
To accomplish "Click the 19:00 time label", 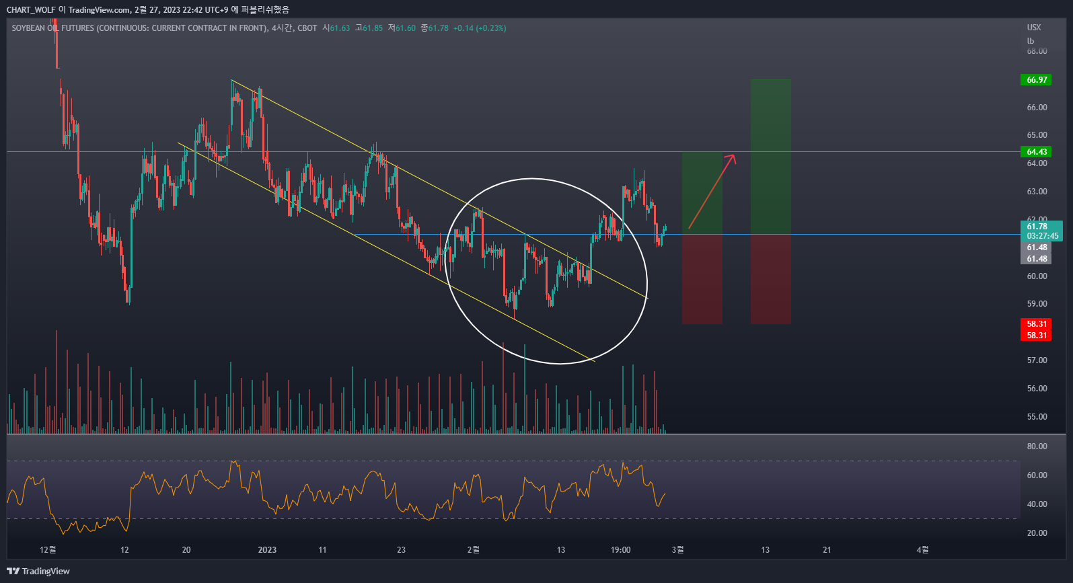I will pos(620,550).
